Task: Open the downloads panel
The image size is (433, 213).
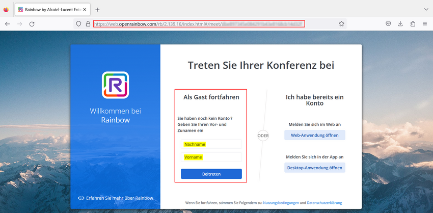Action: tap(400, 24)
